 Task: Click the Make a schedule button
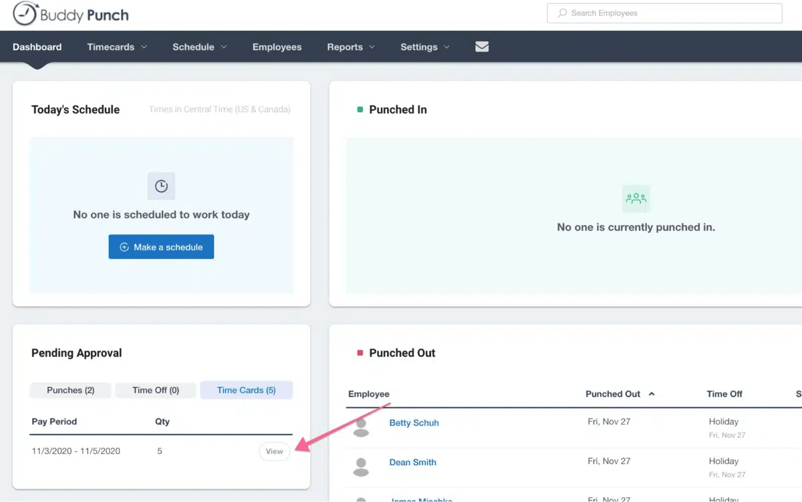tap(161, 246)
